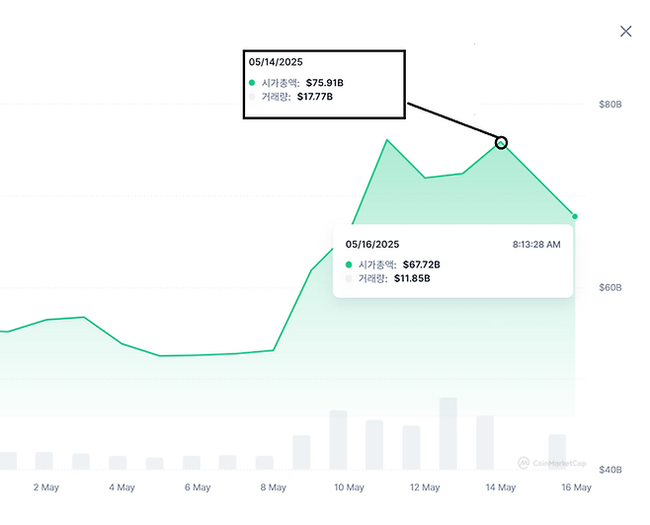The width and height of the screenshot is (650, 525).
Task: Click the tallest volume bar near 13 May
Action: [x=448, y=434]
